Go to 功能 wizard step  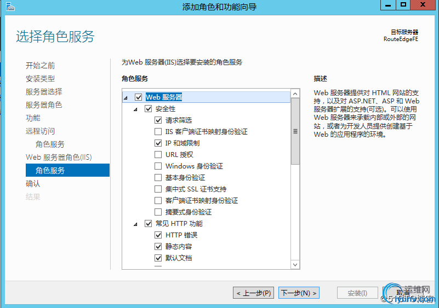(33, 118)
